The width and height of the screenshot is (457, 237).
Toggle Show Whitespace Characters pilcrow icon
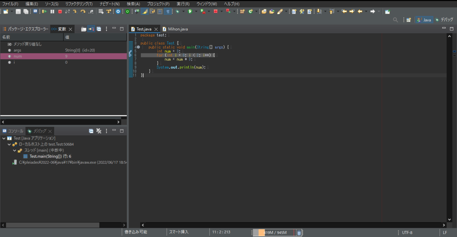point(168,11)
